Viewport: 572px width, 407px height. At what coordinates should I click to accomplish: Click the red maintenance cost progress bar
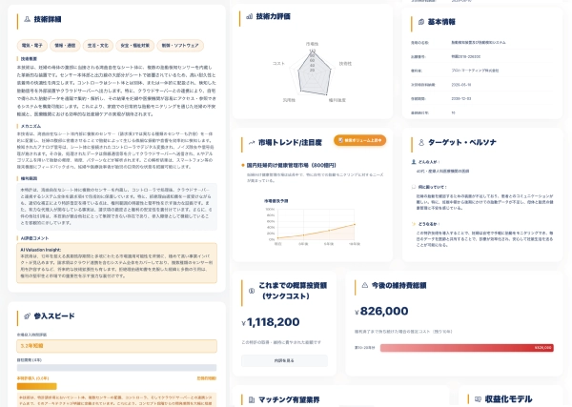click(466, 348)
